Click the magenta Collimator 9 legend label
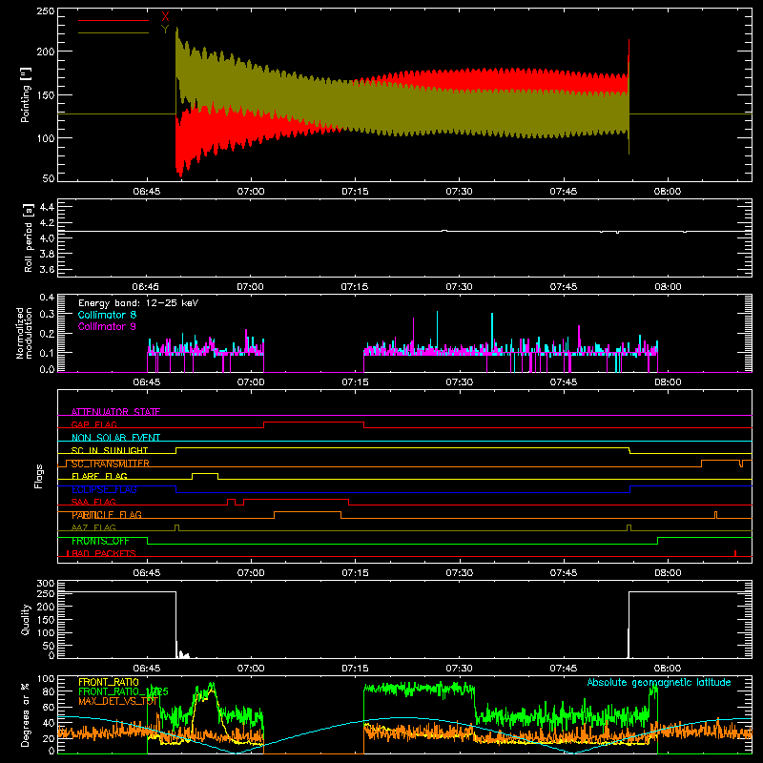The image size is (763, 763). point(107,326)
